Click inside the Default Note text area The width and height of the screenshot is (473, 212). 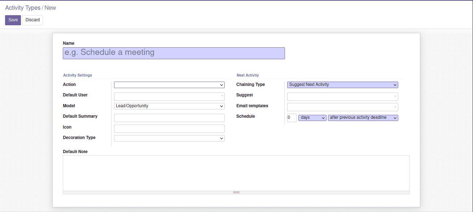click(236, 173)
